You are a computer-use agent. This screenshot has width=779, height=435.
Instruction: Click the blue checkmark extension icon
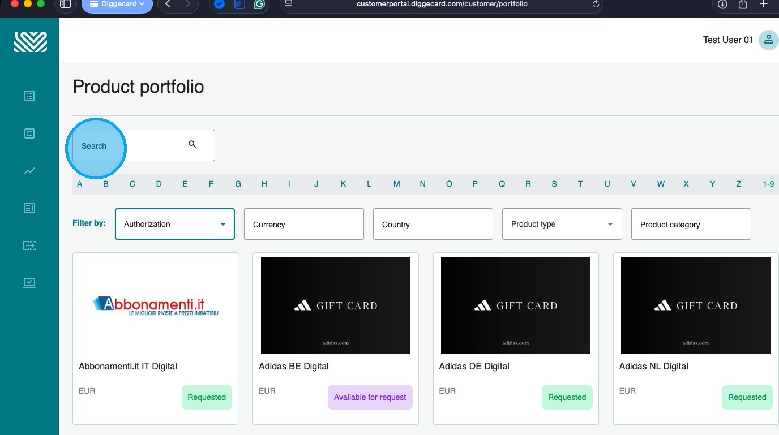219,4
